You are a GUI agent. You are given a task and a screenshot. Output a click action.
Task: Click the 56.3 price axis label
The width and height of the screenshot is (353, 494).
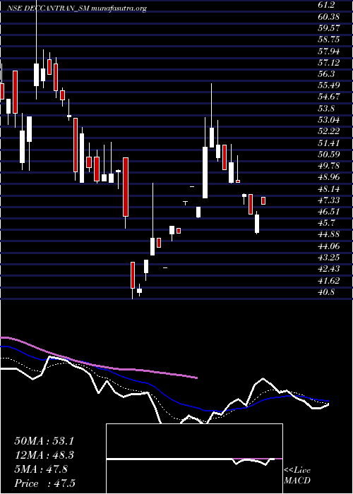coord(327,74)
